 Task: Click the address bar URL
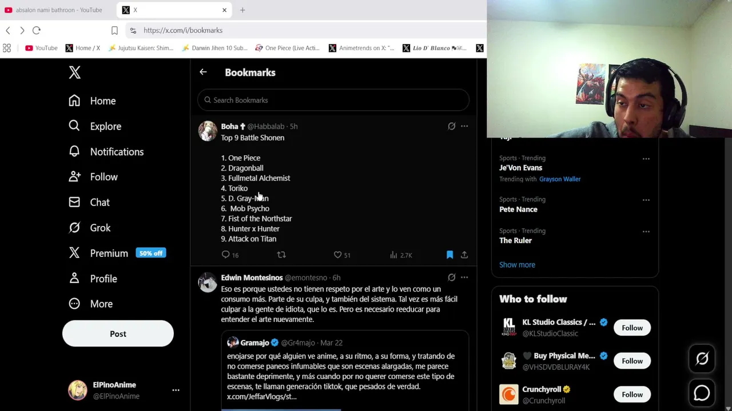pos(183,30)
